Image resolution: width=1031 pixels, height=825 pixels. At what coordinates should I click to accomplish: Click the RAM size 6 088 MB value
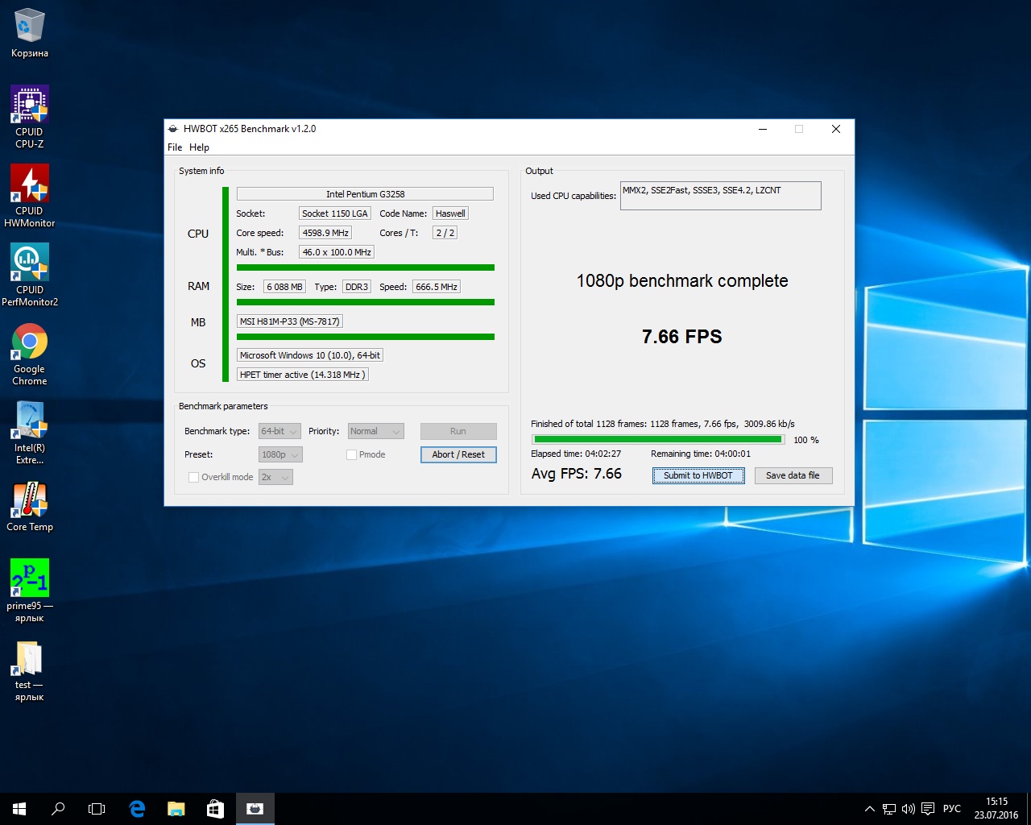point(284,287)
